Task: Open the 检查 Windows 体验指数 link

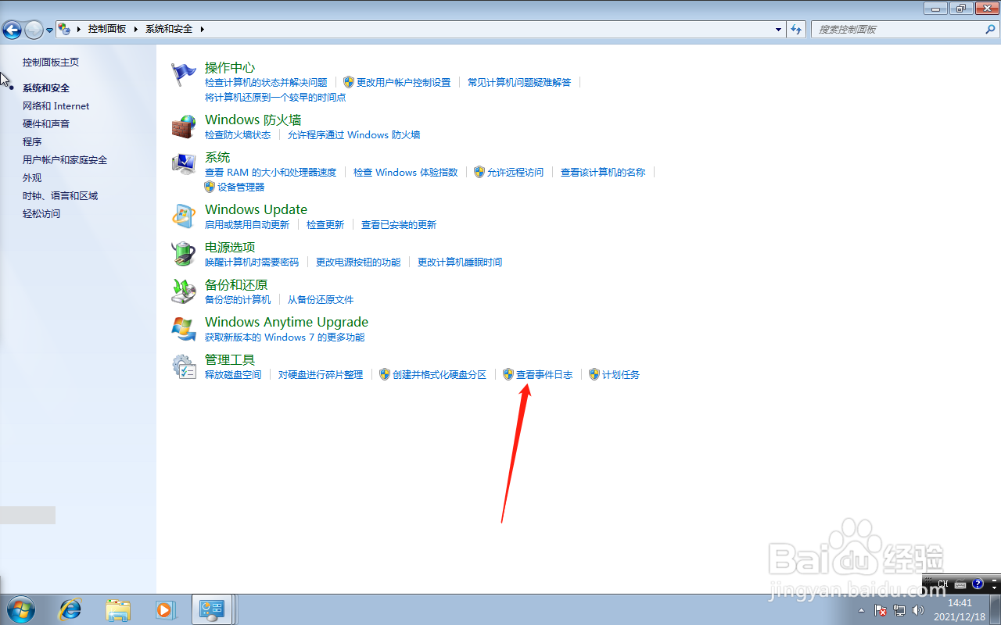Action: (405, 173)
